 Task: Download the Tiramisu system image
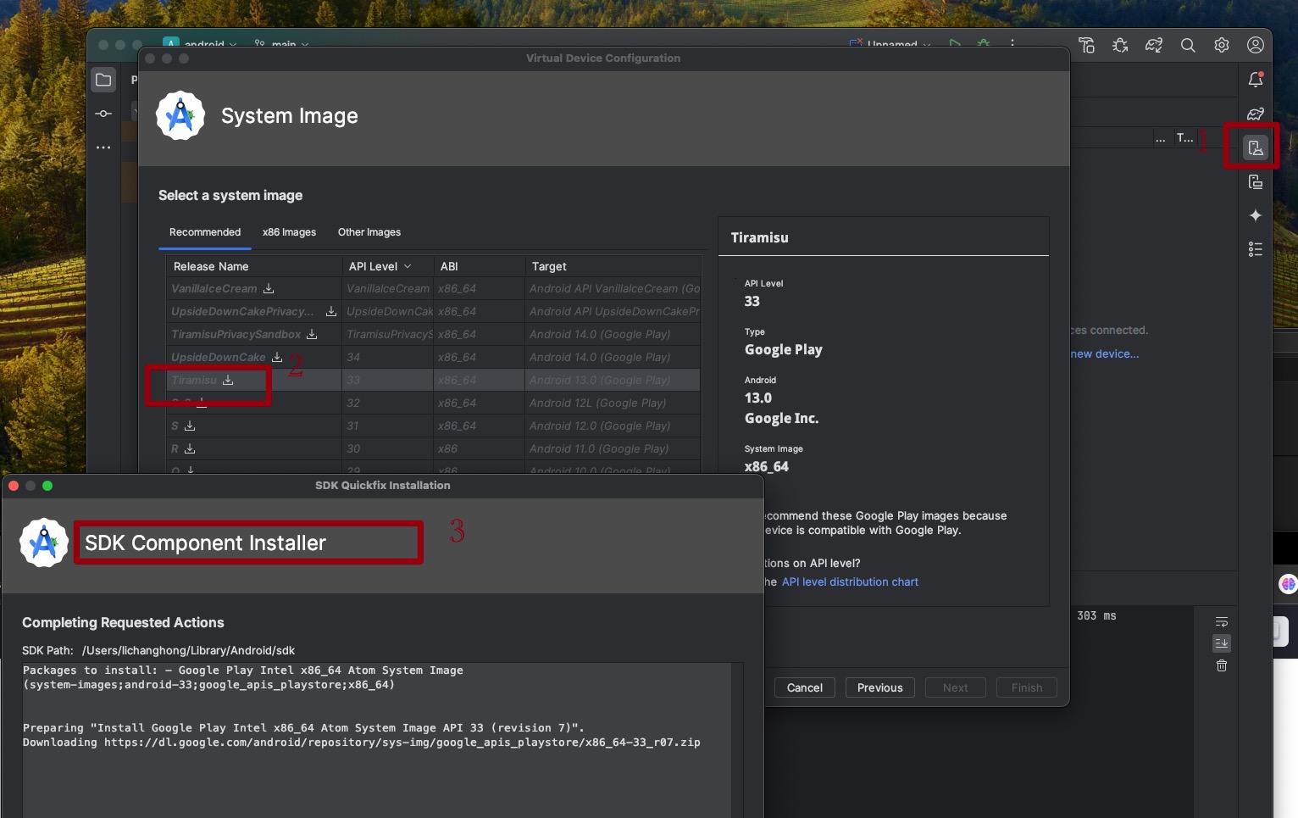228,381
